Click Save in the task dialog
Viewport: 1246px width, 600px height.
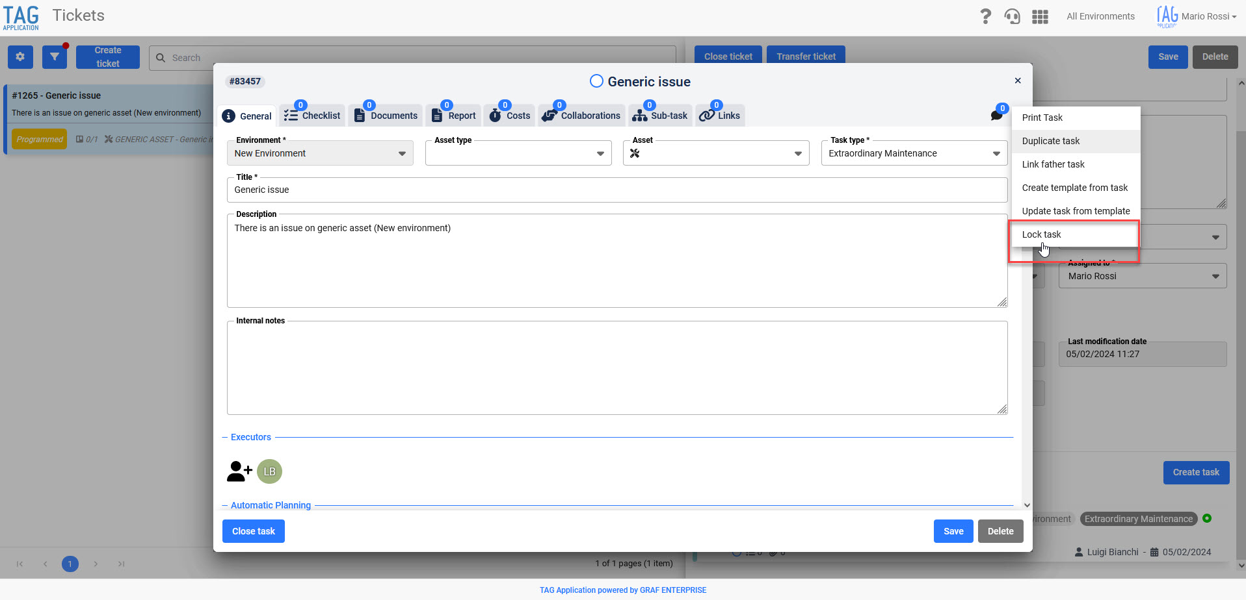(953, 531)
